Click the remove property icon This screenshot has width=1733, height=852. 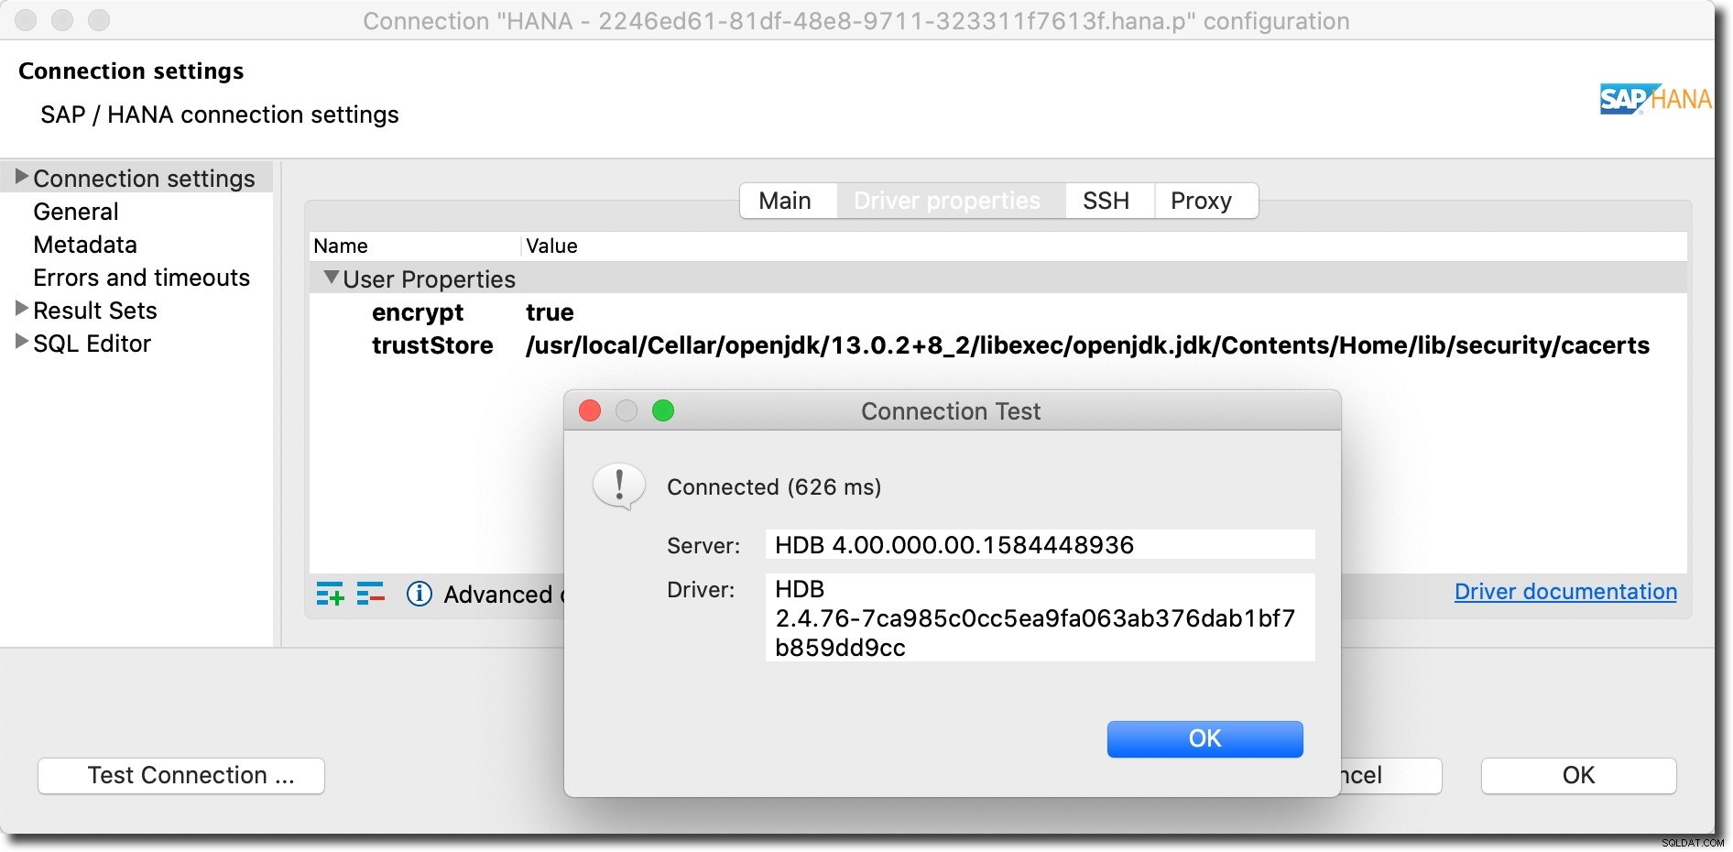pos(370,595)
